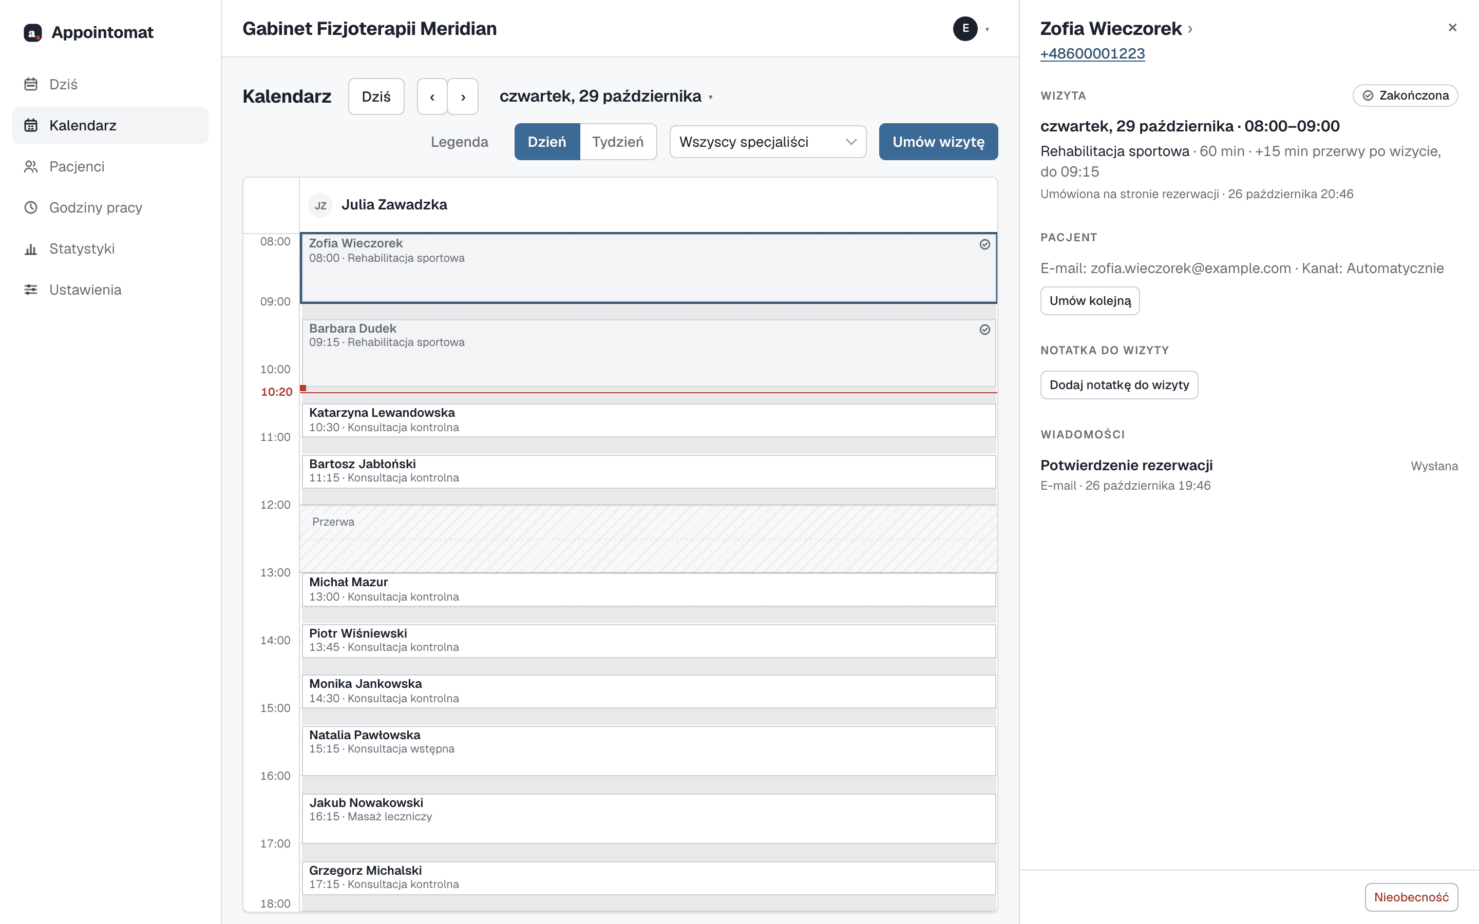Show the Legenda
The width and height of the screenshot is (1479, 924).
pos(459,142)
